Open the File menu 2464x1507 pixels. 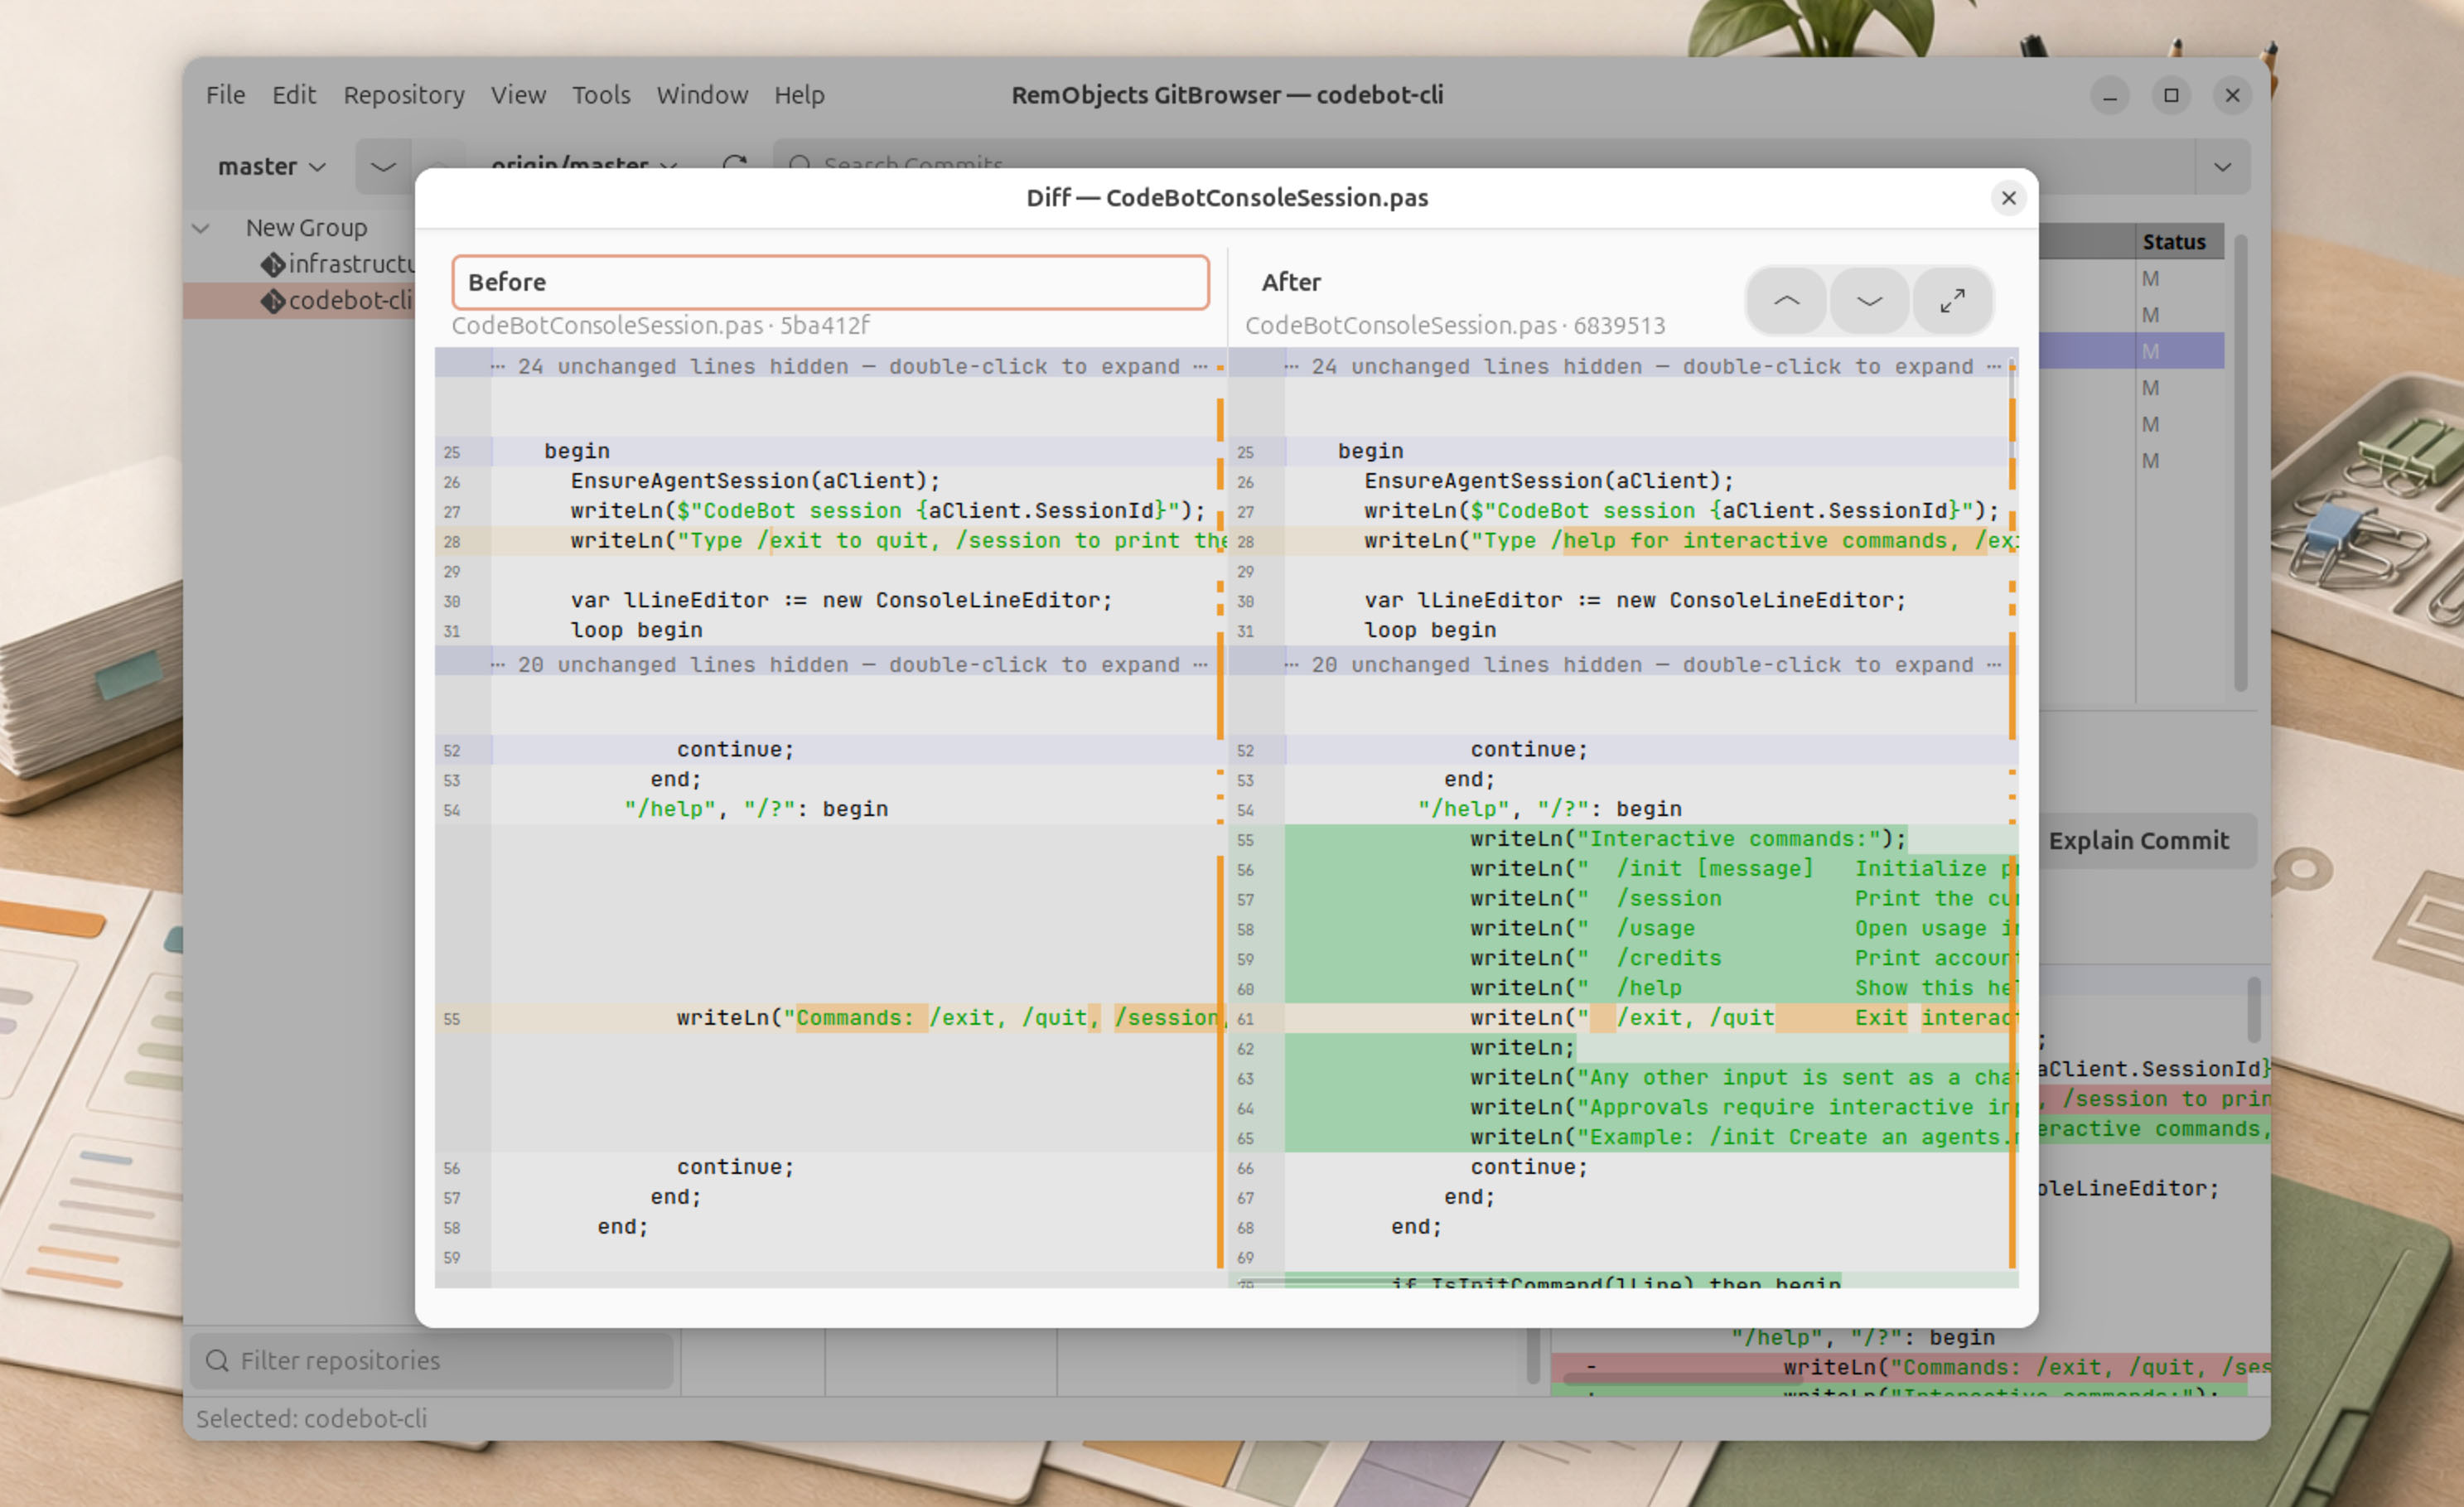(225, 95)
